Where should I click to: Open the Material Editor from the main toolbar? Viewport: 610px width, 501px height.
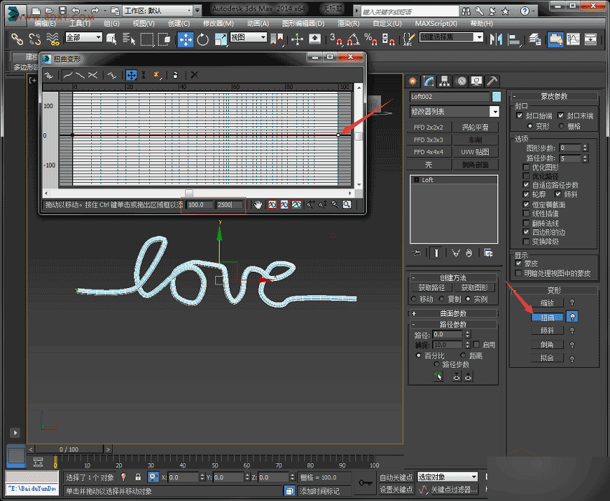[x=555, y=41]
